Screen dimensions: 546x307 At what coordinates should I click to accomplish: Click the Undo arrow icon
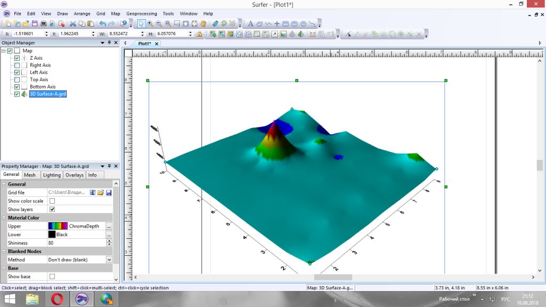click(102, 23)
